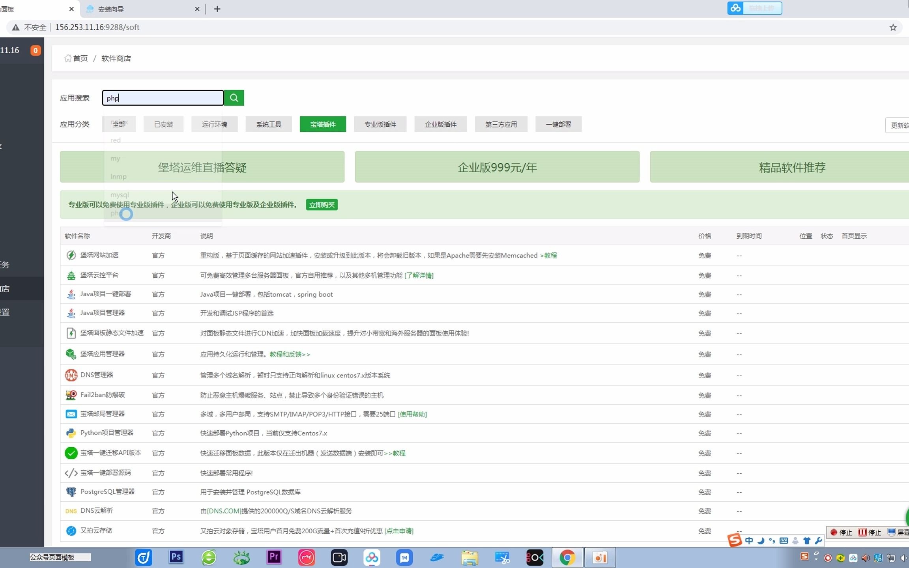
Task: Select the 全部 category filter
Action: pos(119,124)
